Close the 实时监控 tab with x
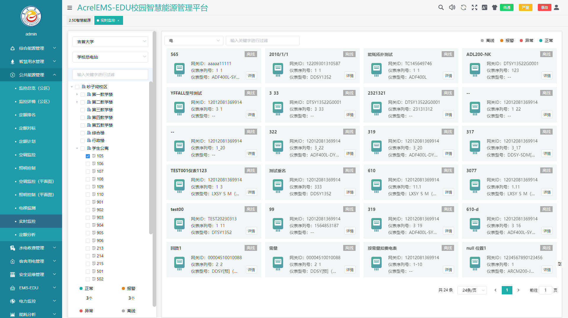The width and height of the screenshot is (568, 318). pyautogui.click(x=118, y=20)
